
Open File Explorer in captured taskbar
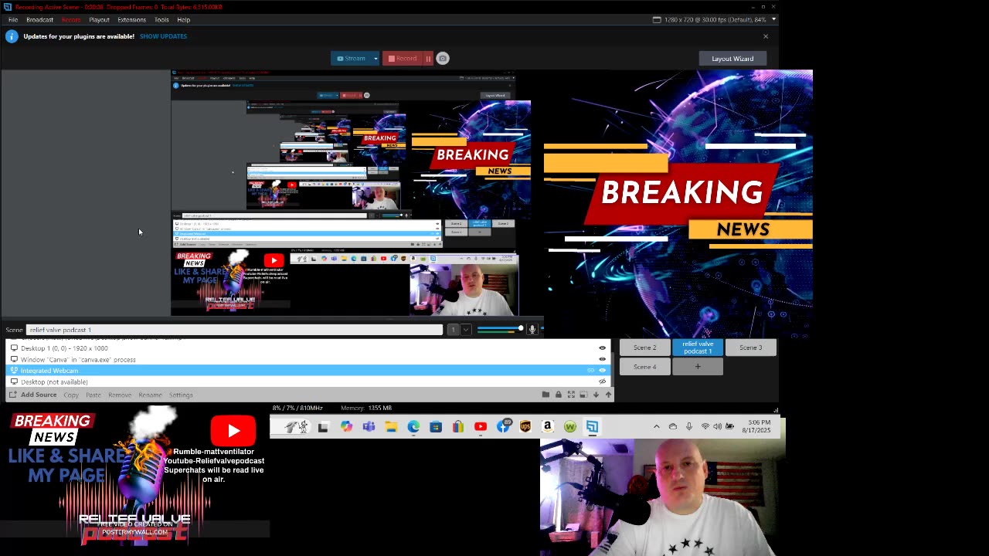[x=391, y=426]
